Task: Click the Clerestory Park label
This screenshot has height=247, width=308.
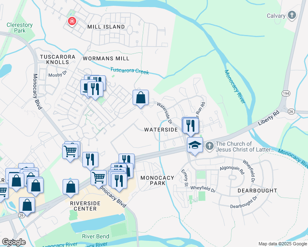Action: [20, 28]
